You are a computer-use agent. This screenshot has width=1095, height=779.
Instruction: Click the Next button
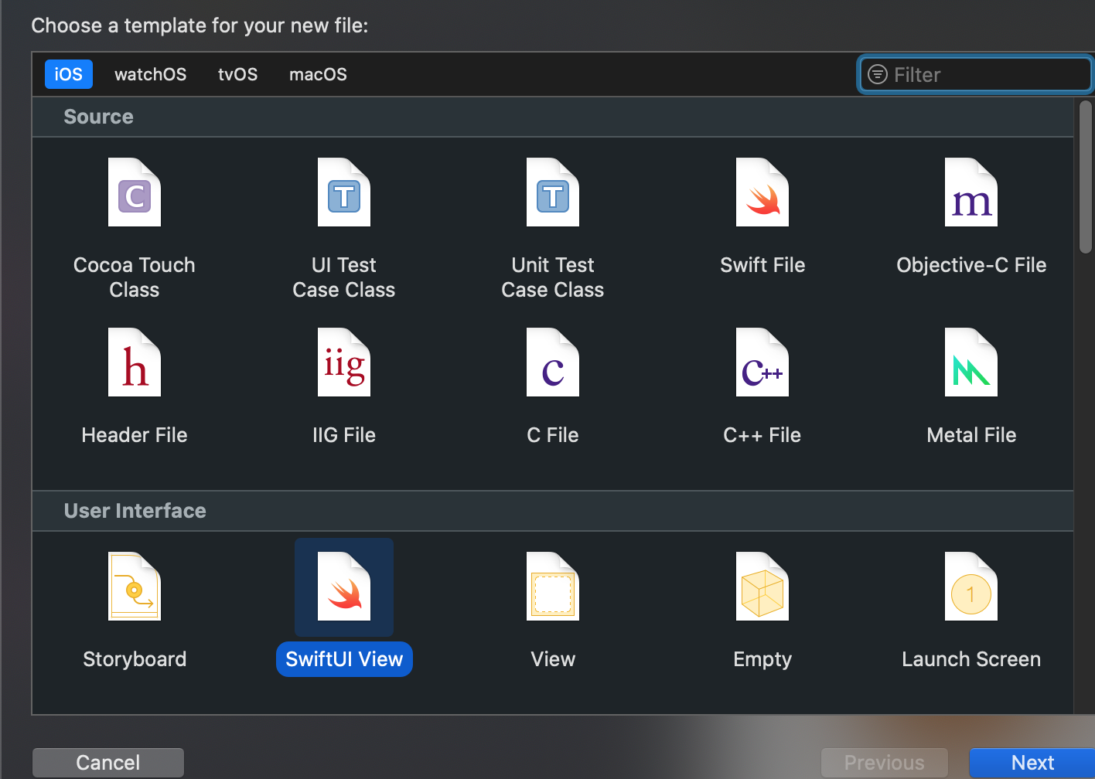(x=1032, y=763)
